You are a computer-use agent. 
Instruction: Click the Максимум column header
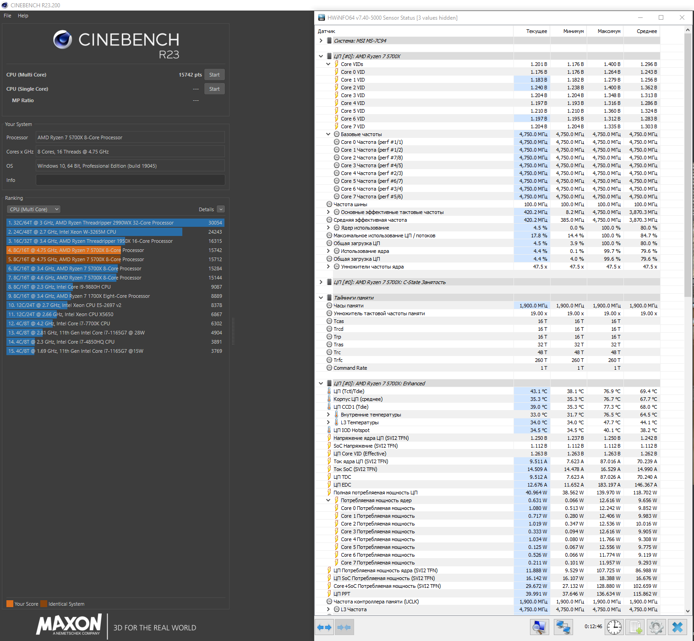[605, 31]
